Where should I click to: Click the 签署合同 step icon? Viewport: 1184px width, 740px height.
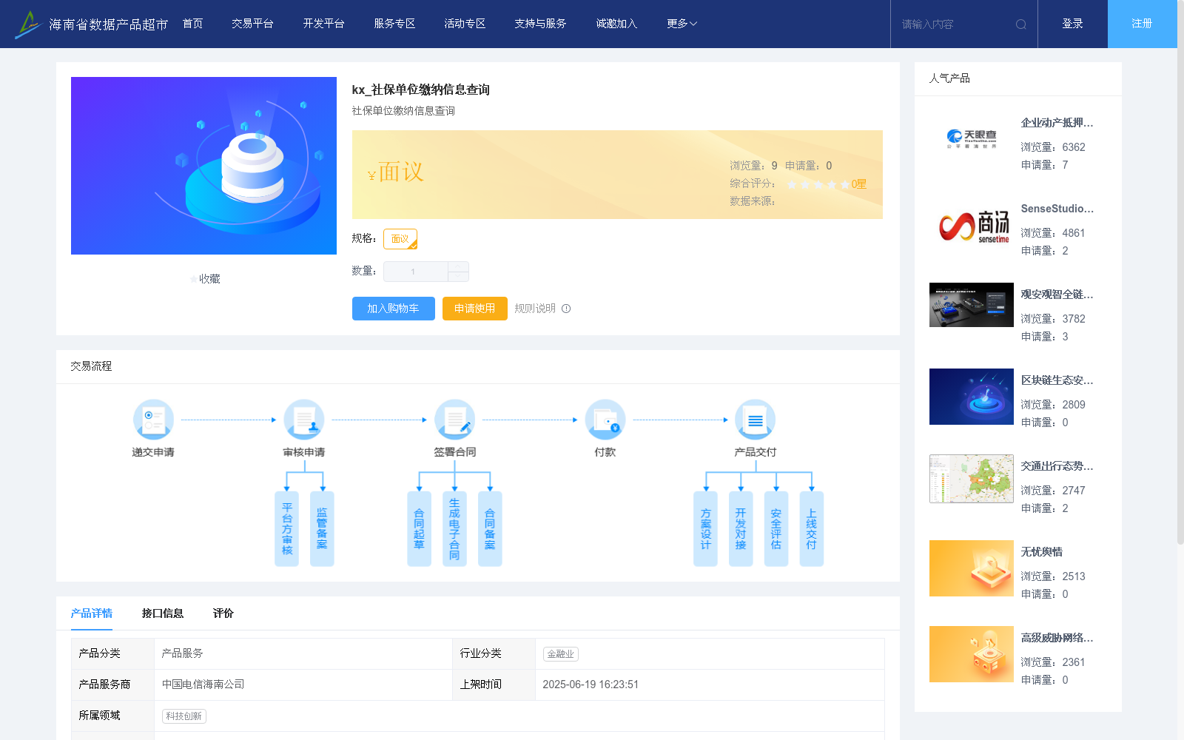(x=454, y=420)
